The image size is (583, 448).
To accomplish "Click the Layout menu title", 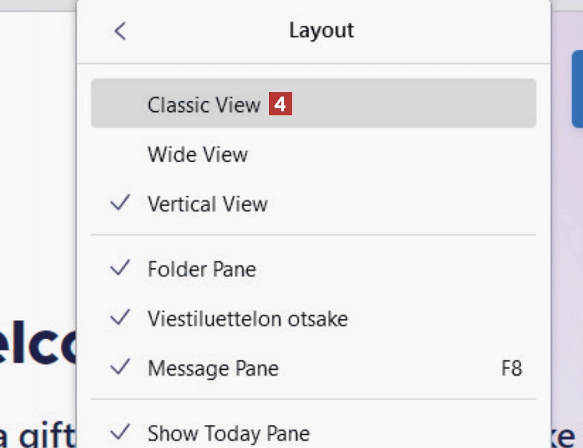I will pos(321,30).
